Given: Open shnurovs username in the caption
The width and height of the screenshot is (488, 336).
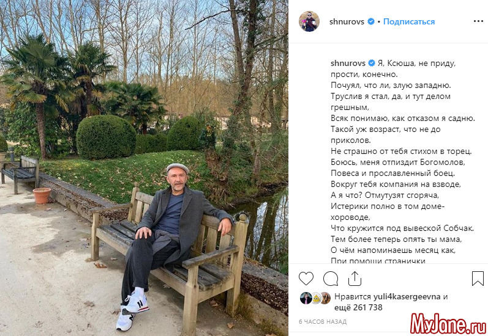Looking at the screenshot, I should pos(348,63).
